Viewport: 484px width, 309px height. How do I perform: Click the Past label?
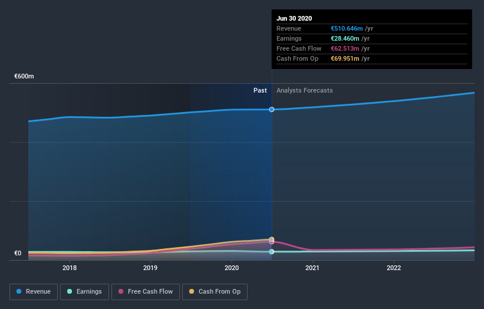click(260, 90)
